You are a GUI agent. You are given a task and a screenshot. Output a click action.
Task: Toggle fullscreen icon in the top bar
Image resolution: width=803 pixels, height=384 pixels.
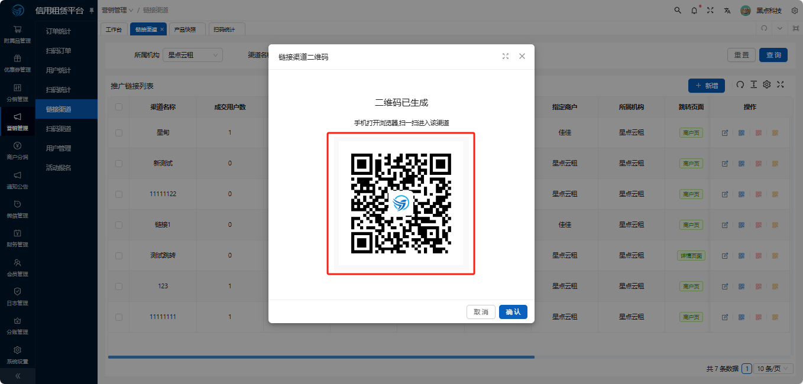click(x=710, y=10)
